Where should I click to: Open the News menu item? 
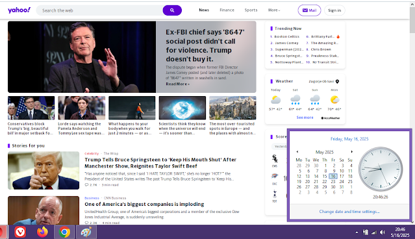204,10
